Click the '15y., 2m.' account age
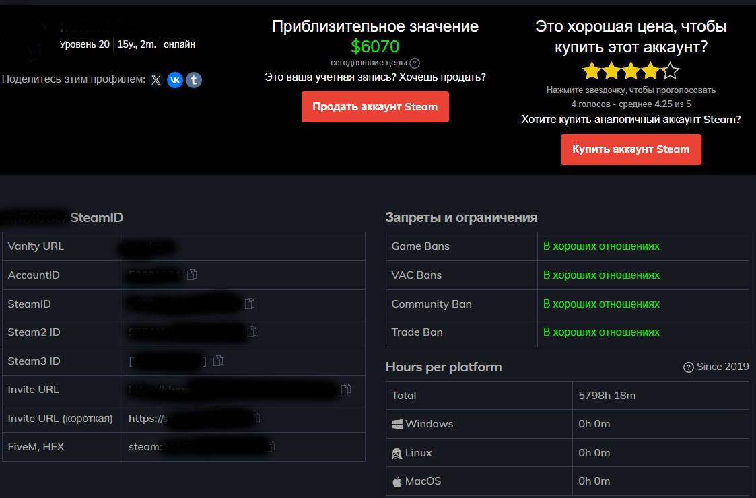756x498 pixels. click(x=137, y=44)
